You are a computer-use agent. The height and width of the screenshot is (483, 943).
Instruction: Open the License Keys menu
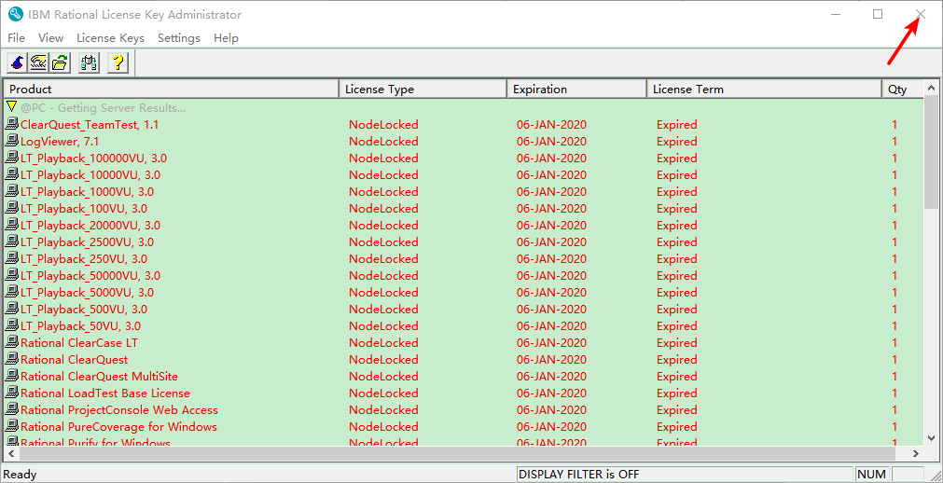click(x=111, y=38)
